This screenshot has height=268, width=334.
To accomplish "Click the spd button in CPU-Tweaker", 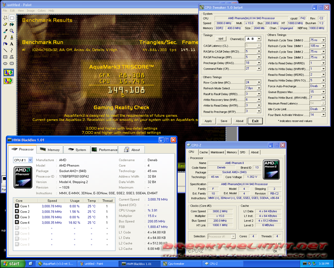I will click(221, 39).
